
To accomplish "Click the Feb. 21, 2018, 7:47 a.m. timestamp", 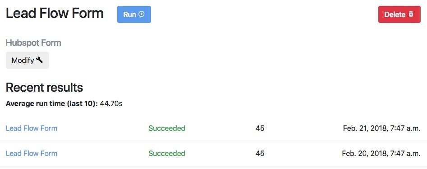I will (x=382, y=128).
